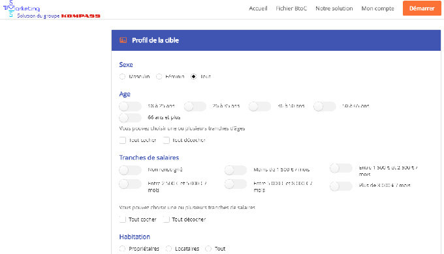Open the Accueil menu item
This screenshot has width=444, height=254.
258,8
